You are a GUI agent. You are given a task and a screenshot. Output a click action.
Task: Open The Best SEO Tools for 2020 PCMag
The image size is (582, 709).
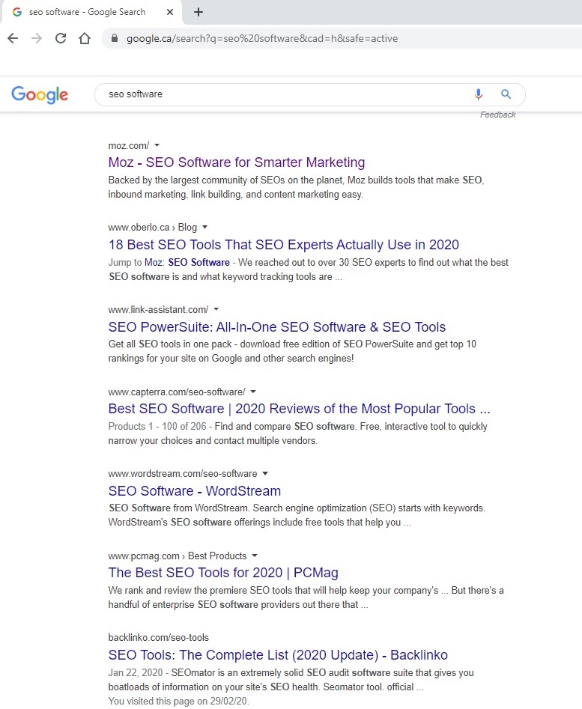tap(223, 573)
